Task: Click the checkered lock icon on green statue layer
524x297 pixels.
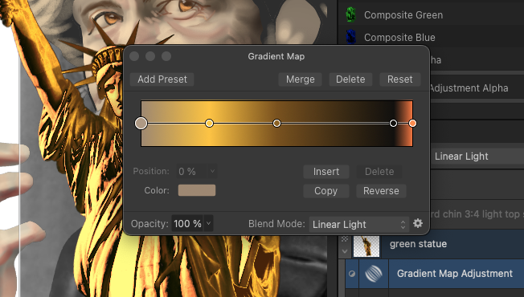Action: pos(345,239)
